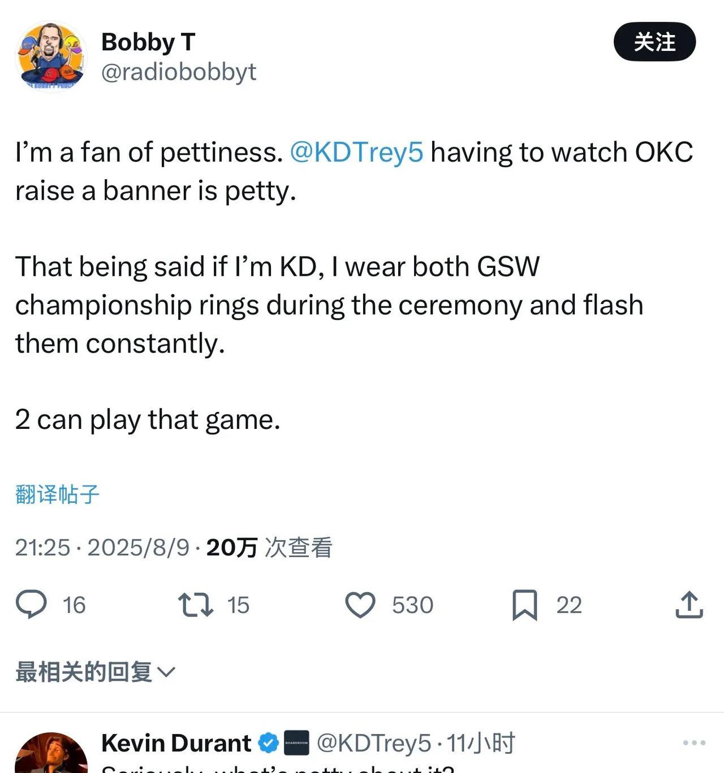Screen dimensions: 724x773
Task: Click the 翻译帖子 translate link
Action: (x=57, y=494)
